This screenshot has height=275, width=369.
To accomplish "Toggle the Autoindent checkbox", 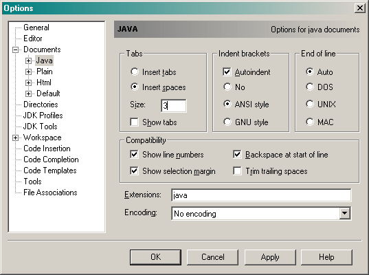I will pyautogui.click(x=227, y=71).
